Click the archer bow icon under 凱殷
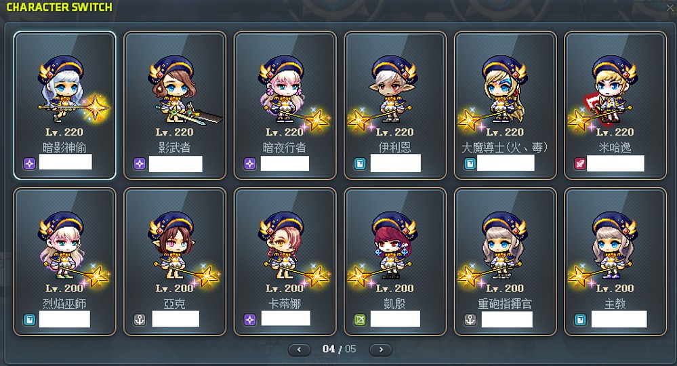This screenshot has height=366, width=677. click(x=360, y=320)
